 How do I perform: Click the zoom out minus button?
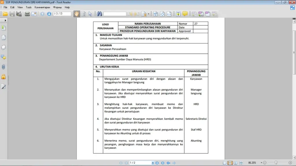click(265, 163)
